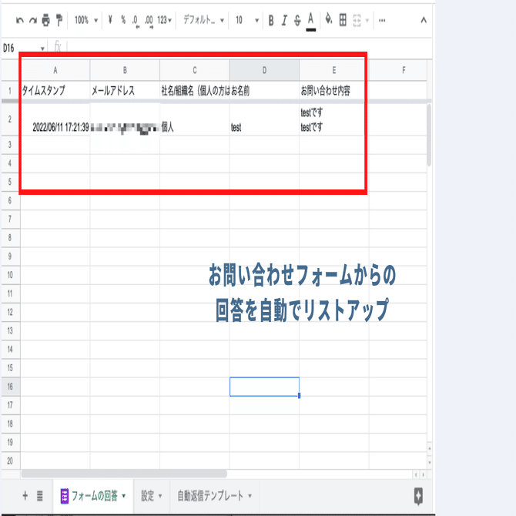Open the 123 number formats dropdown
Screen dimensions: 516x516
(x=165, y=20)
